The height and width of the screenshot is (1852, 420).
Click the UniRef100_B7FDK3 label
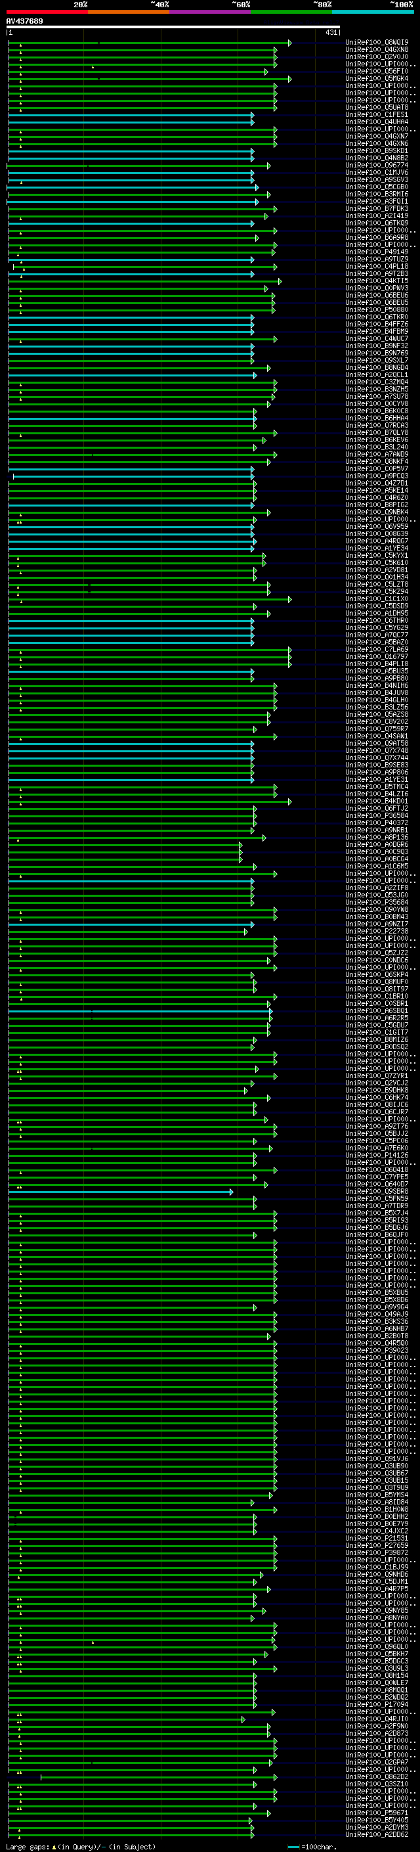tap(377, 208)
